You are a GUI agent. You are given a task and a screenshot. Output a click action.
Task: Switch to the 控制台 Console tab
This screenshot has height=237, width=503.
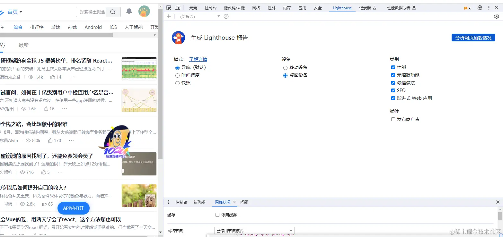tap(210, 8)
